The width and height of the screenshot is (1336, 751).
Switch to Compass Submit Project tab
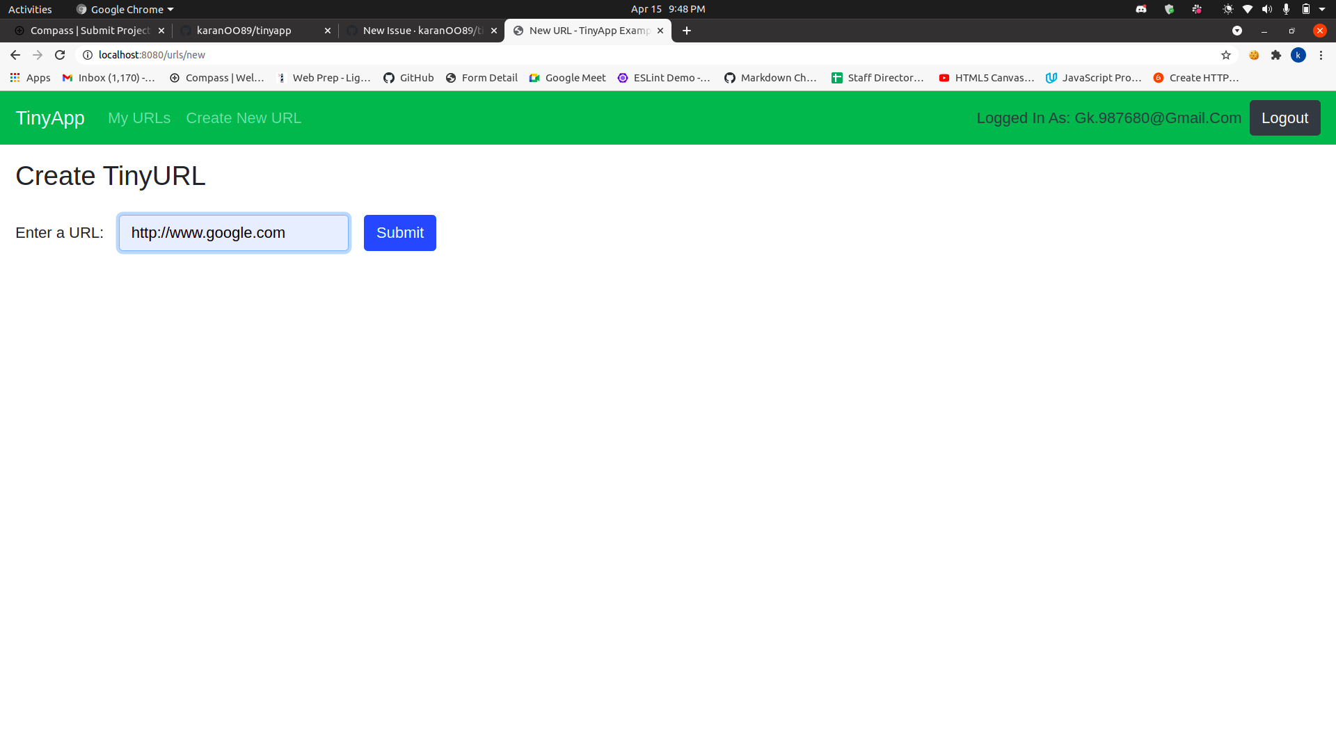point(89,31)
